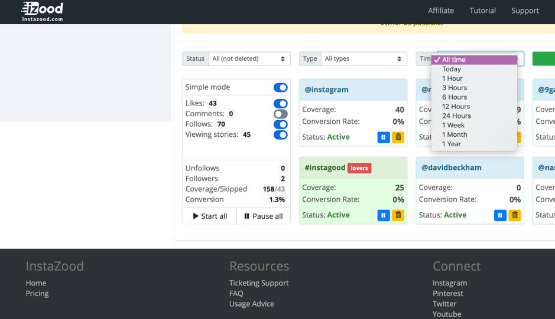Open #instagood target title
Screen dimensions: 555x319
(x=324, y=168)
